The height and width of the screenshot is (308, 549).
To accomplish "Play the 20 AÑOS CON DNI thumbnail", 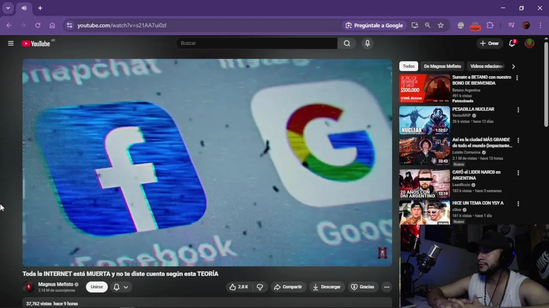I will pos(425,184).
